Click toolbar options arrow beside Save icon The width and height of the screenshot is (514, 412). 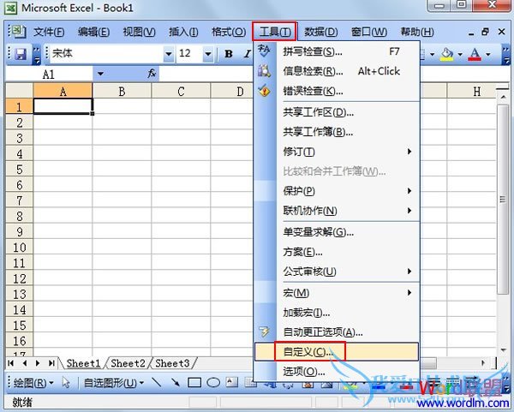coord(36,54)
